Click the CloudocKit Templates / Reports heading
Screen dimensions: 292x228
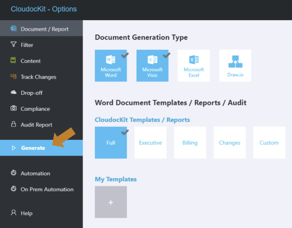[142, 120]
